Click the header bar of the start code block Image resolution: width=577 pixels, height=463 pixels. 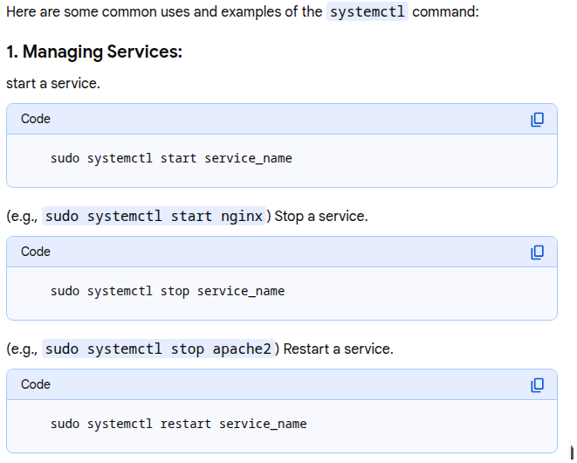click(279, 119)
